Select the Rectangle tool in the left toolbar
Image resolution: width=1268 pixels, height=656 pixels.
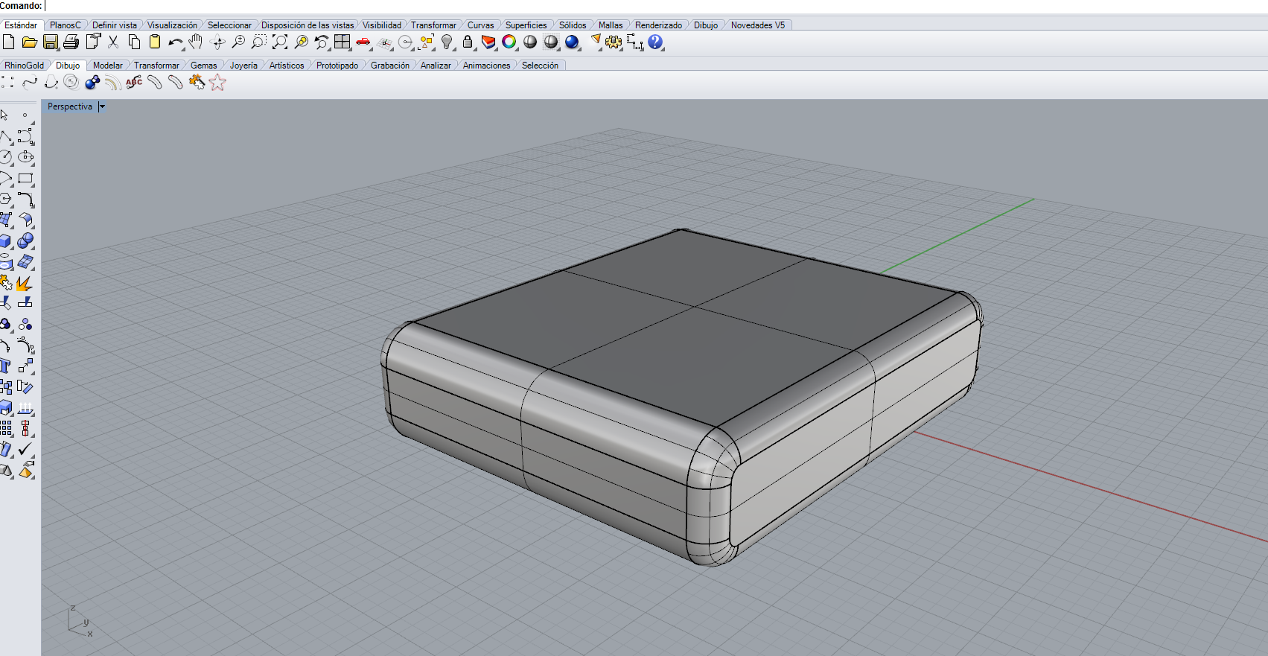26,178
